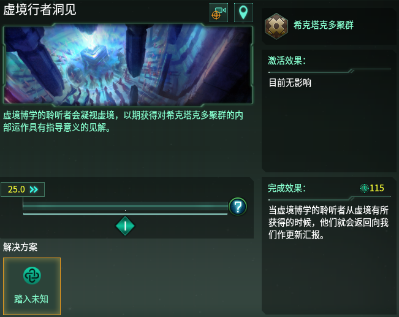399x317 pixels.
Task: Click the 完成效果 header
Action: (287, 188)
